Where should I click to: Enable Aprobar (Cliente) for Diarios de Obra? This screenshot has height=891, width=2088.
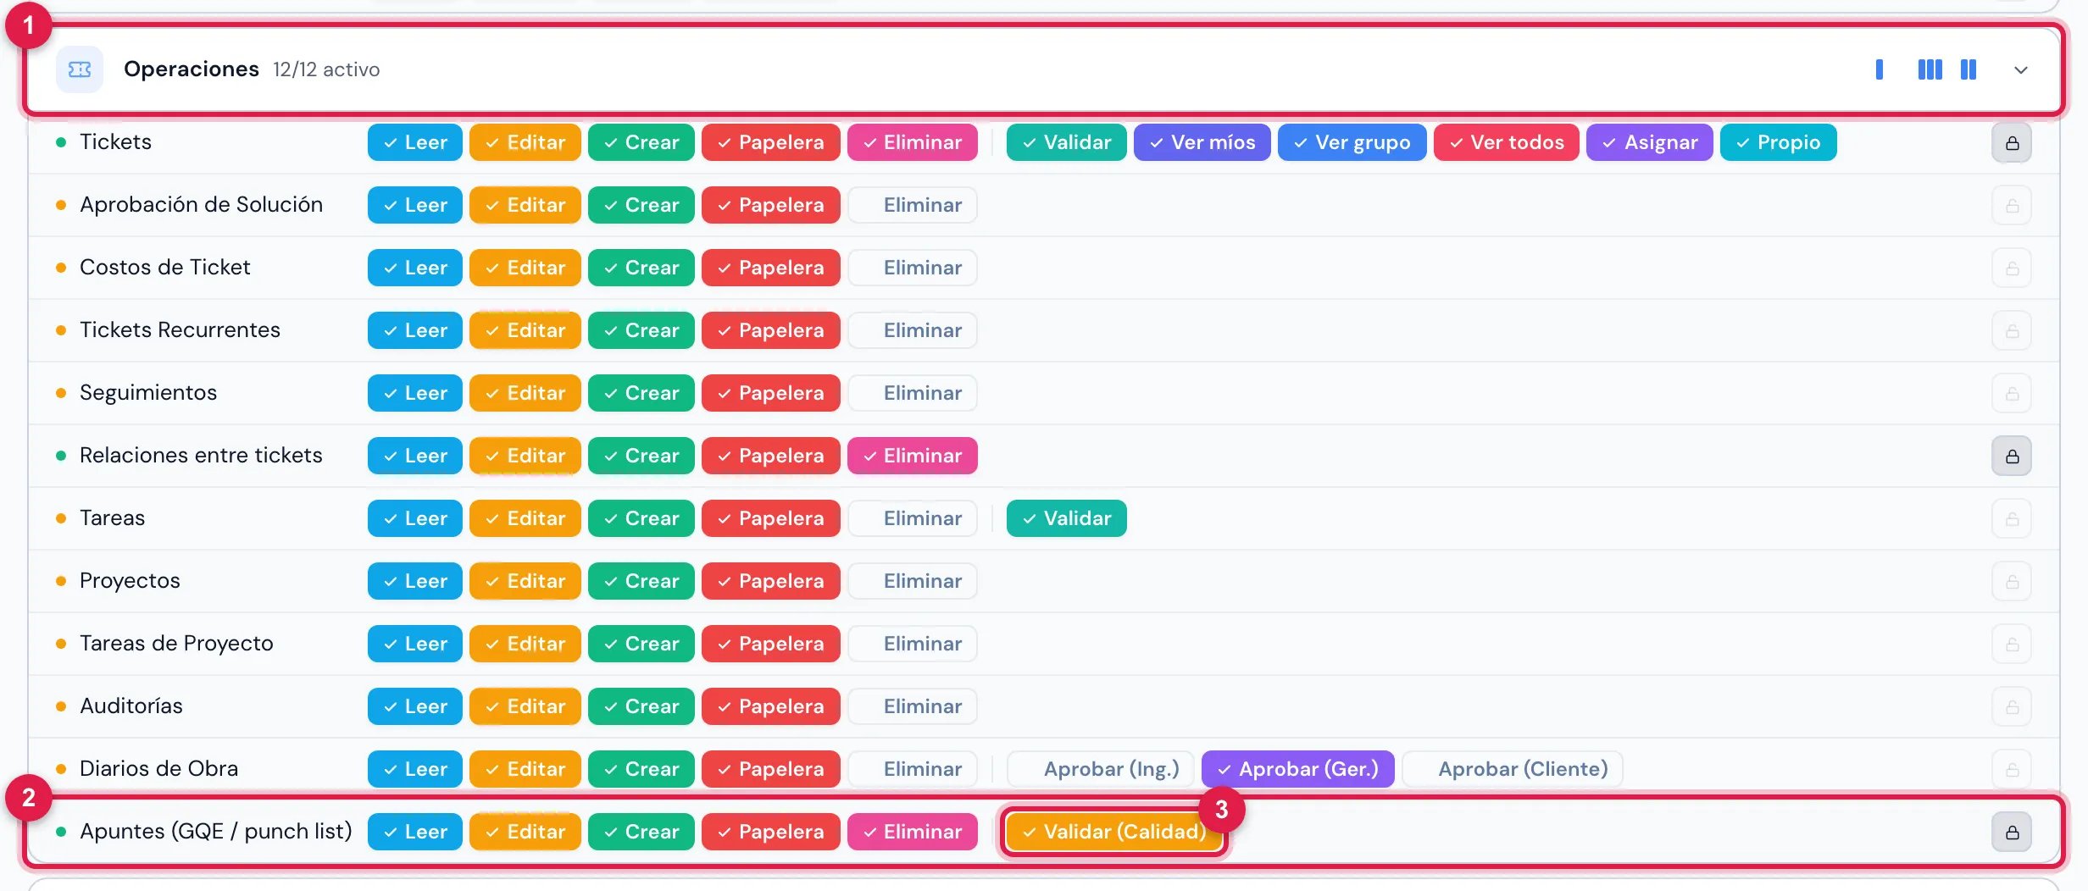tap(1512, 769)
